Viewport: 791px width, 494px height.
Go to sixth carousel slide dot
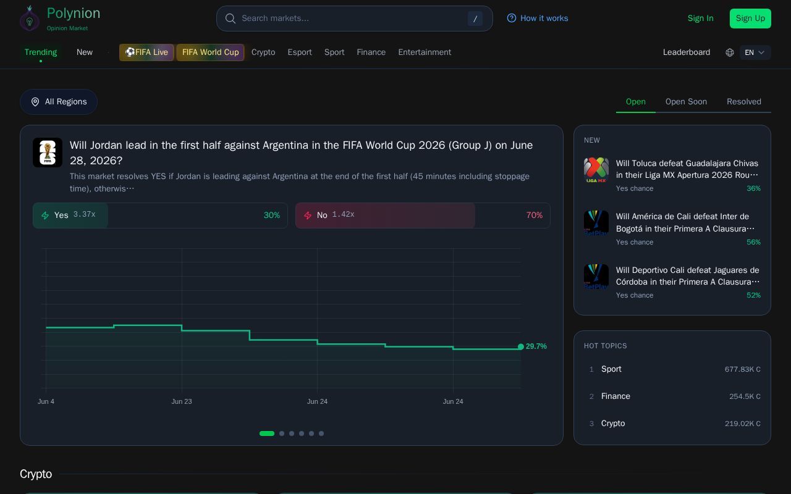(321, 433)
